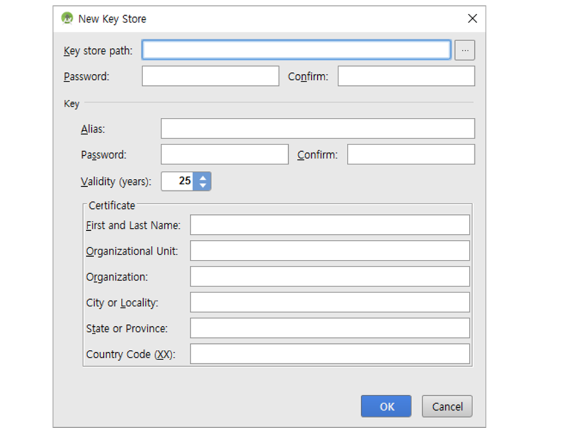Focus the key Password field under Alias
This screenshot has height=435, width=580.
(224, 155)
